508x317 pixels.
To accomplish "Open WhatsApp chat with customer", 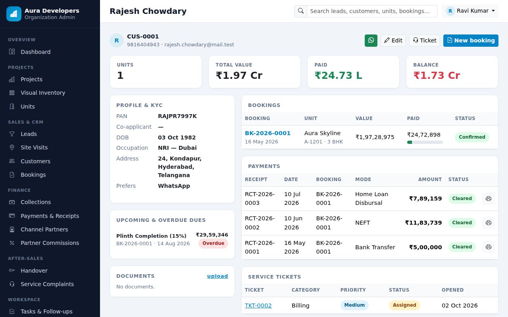I will click(x=371, y=40).
